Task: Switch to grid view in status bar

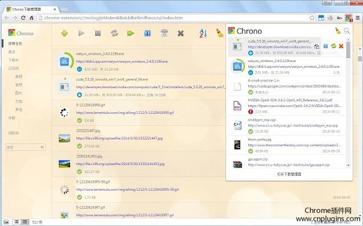Action: 25,222
